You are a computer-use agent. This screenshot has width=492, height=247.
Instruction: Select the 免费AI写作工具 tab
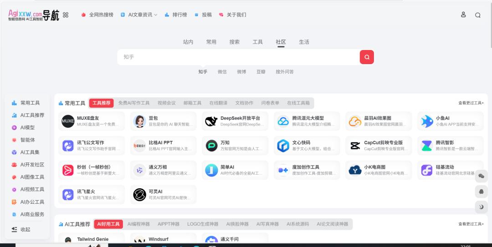[x=134, y=103]
